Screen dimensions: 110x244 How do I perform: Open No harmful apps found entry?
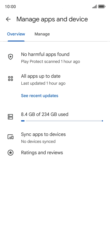coord(55,58)
